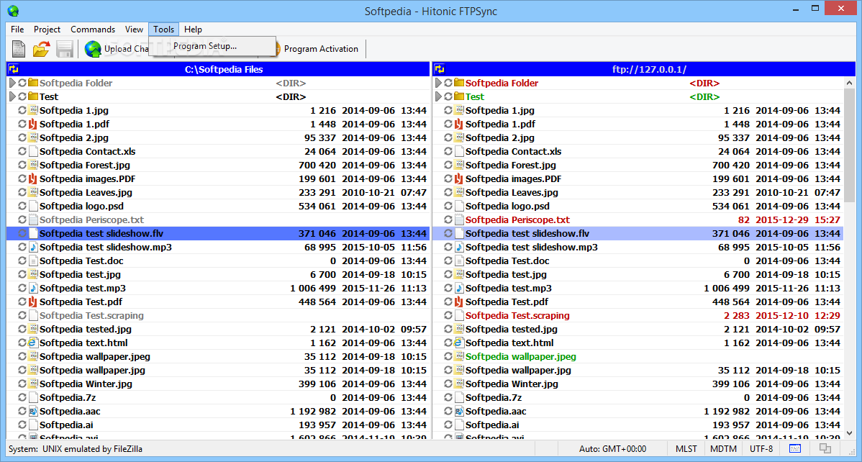Select remote file Softpedia Test.scraping
Viewport: 862px width, 462px height.
[638, 316]
